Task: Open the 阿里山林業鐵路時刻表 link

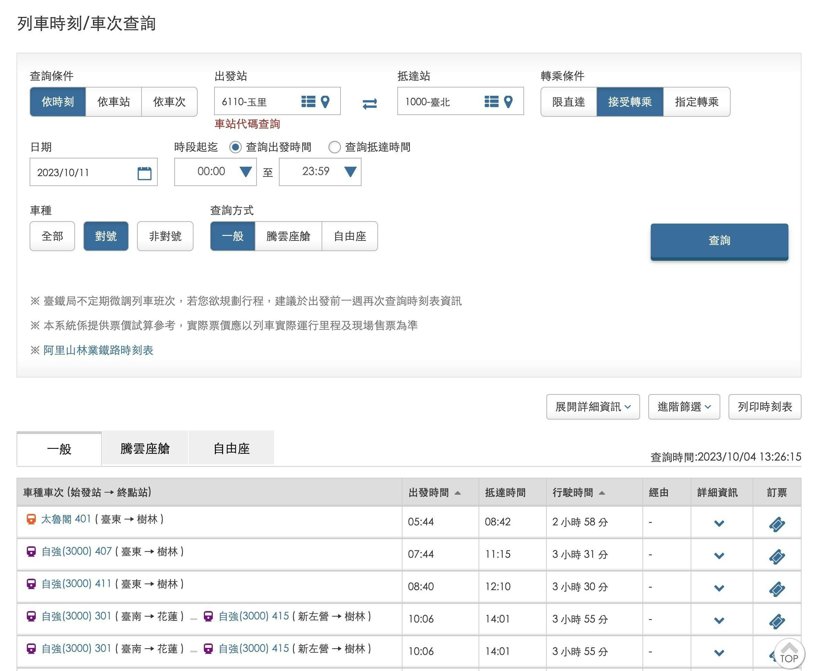Action: click(98, 350)
